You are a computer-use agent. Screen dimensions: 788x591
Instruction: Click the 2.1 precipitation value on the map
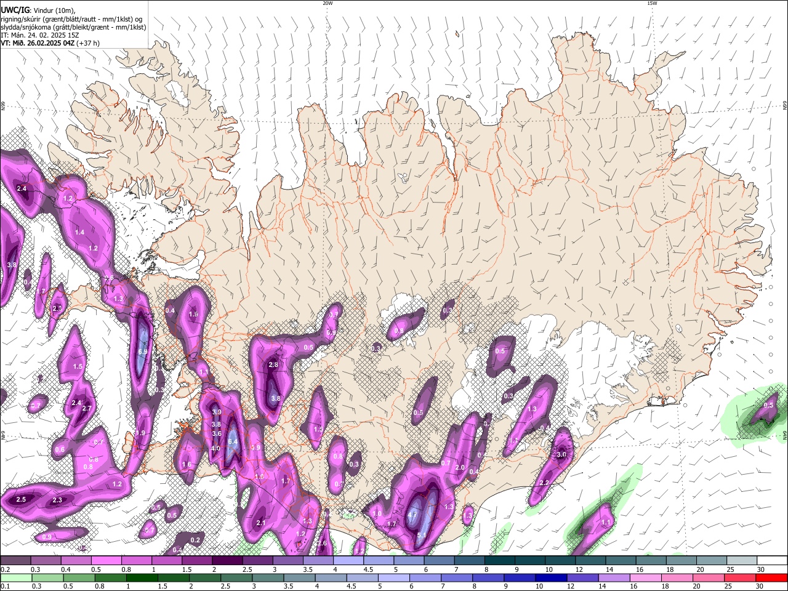point(260,523)
